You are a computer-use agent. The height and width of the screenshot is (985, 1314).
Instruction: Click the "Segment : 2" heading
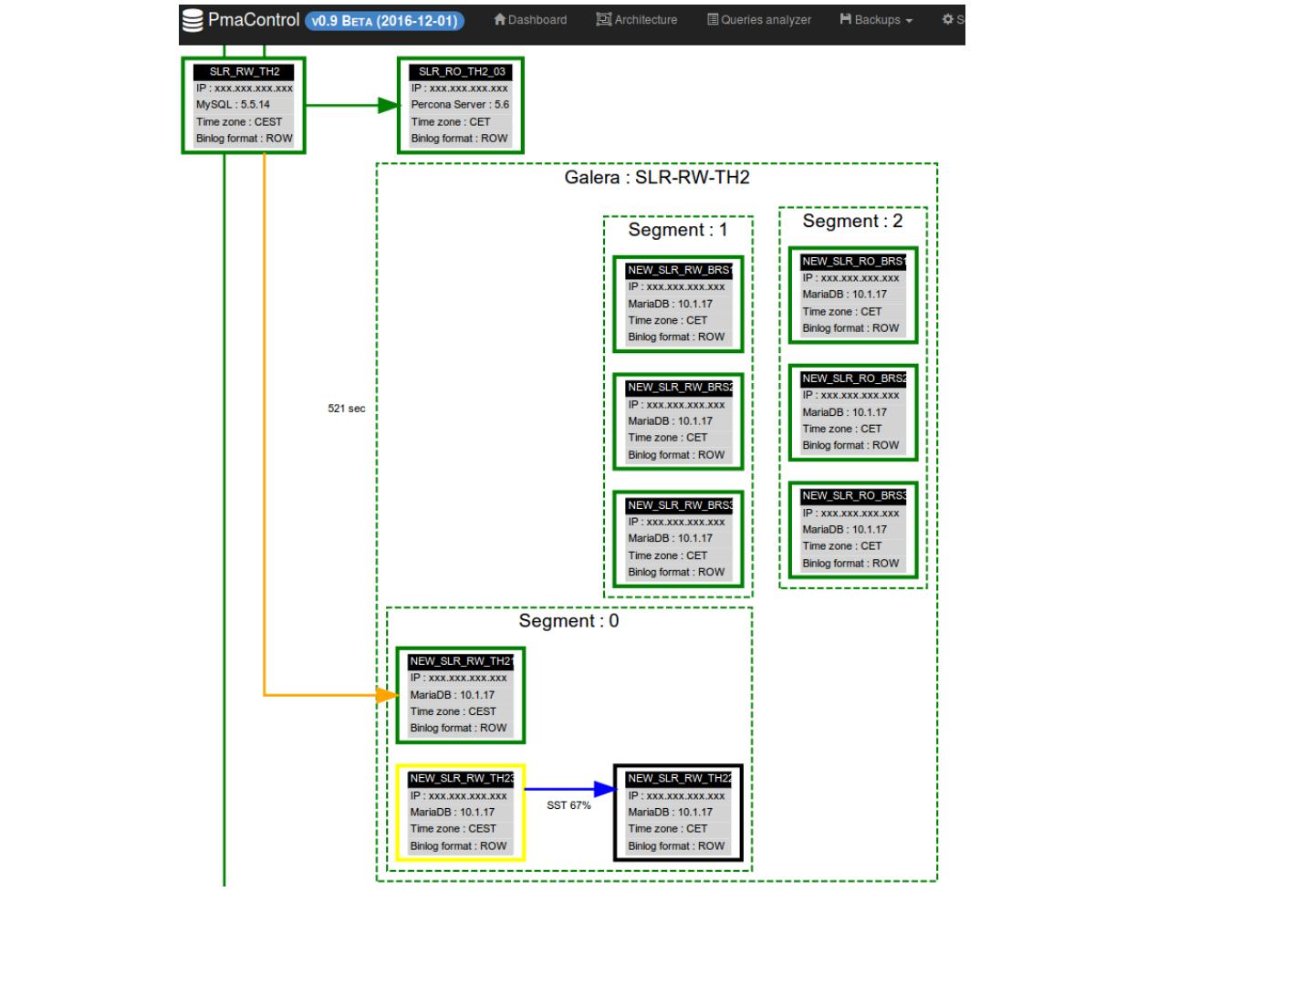(x=852, y=221)
